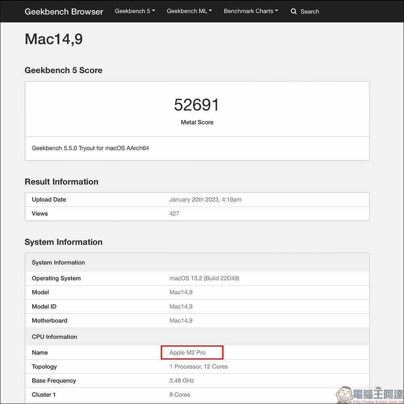Click the Base Frequency label
Viewport: 404px width, 404px height.
(x=54, y=381)
